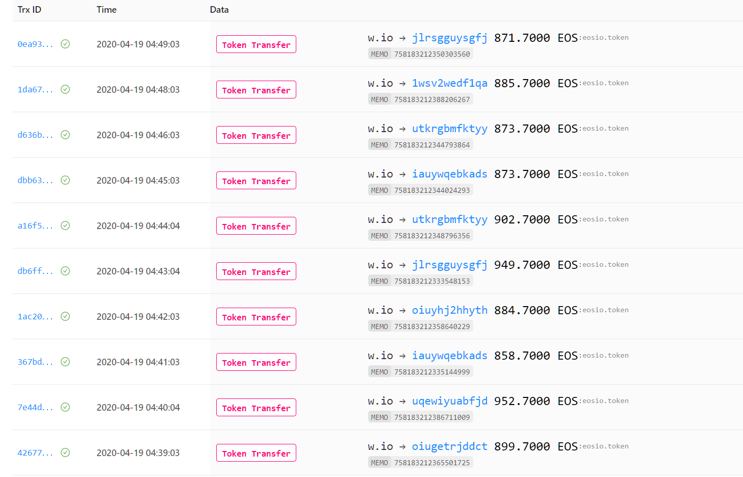This screenshot has height=477, width=743.
Task: Click the amount 885.7000
Action: [x=522, y=84]
